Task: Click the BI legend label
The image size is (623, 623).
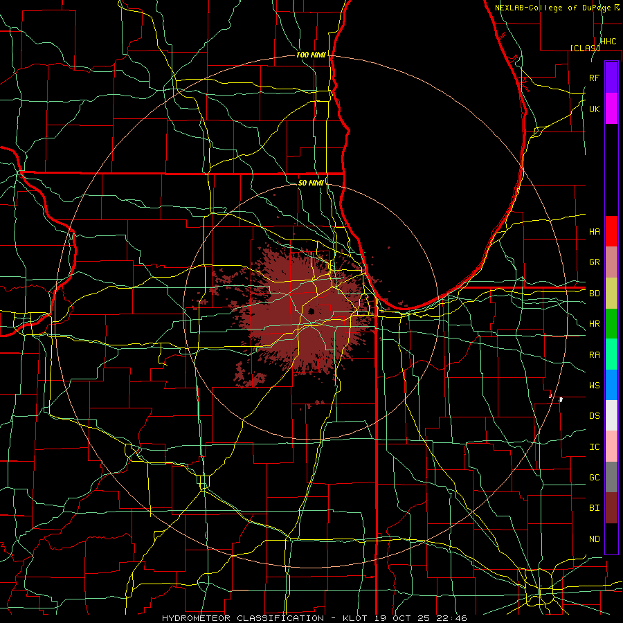Action: pyautogui.click(x=594, y=508)
